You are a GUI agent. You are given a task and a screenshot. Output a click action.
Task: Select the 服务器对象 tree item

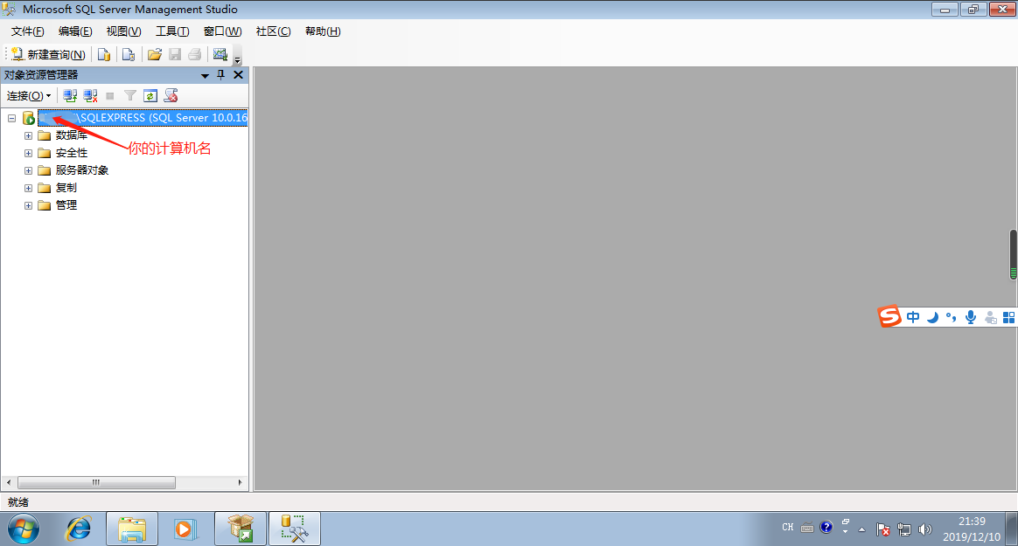82,170
